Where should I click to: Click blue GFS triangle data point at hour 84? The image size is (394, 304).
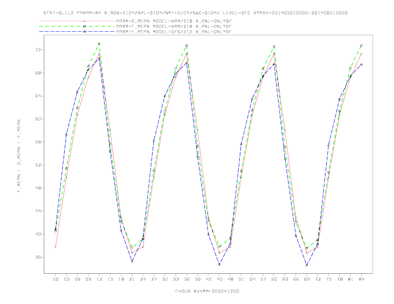tap(362, 65)
